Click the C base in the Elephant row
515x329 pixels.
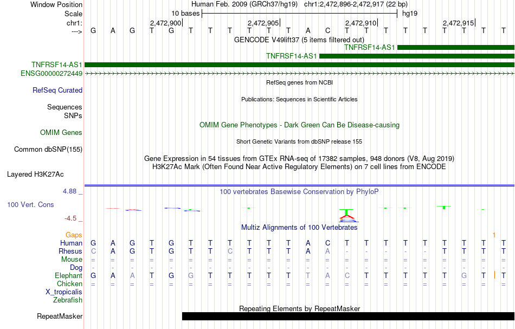347,276
